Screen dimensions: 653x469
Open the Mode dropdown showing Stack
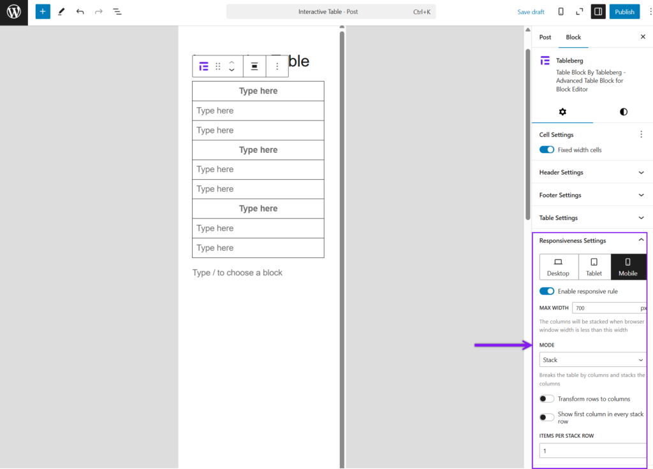pos(592,360)
